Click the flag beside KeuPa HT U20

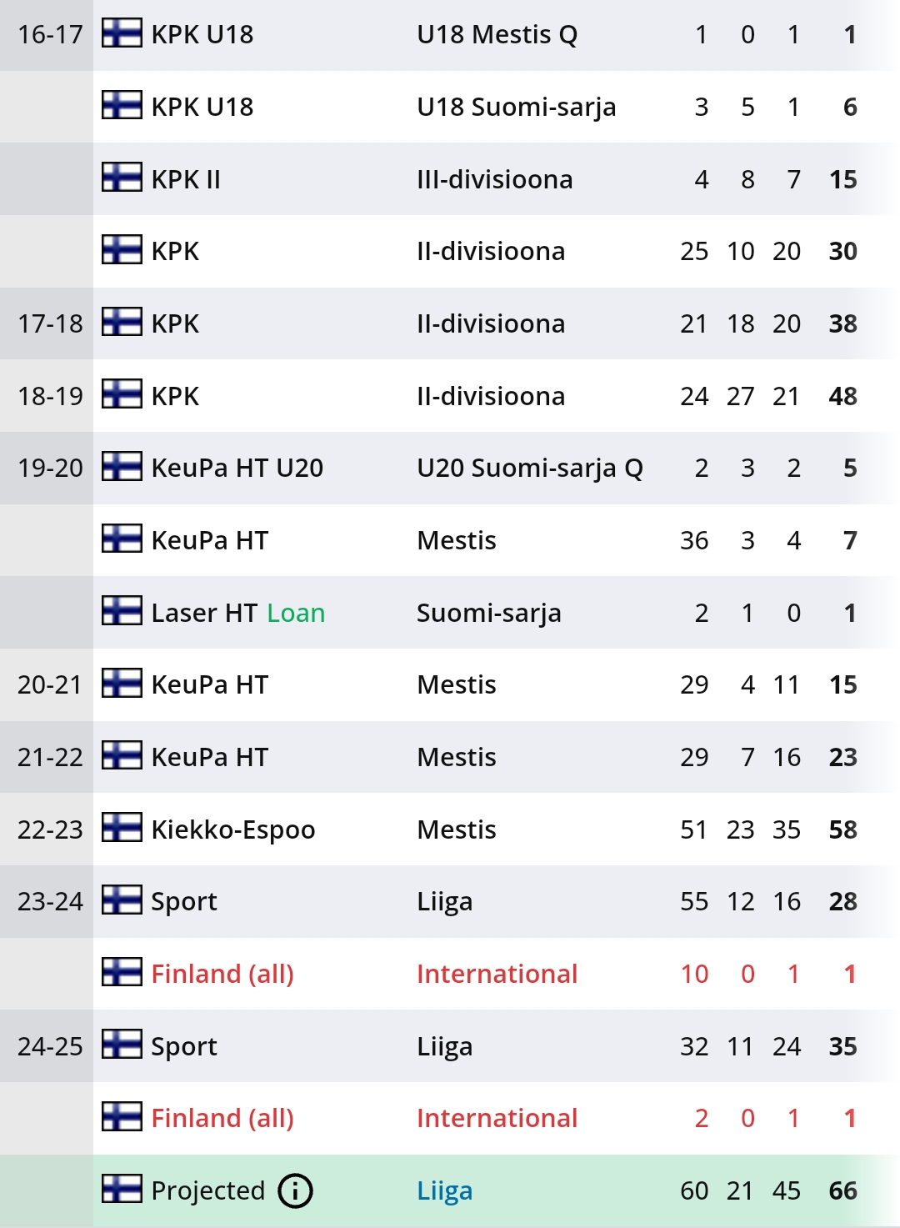pyautogui.click(x=122, y=468)
